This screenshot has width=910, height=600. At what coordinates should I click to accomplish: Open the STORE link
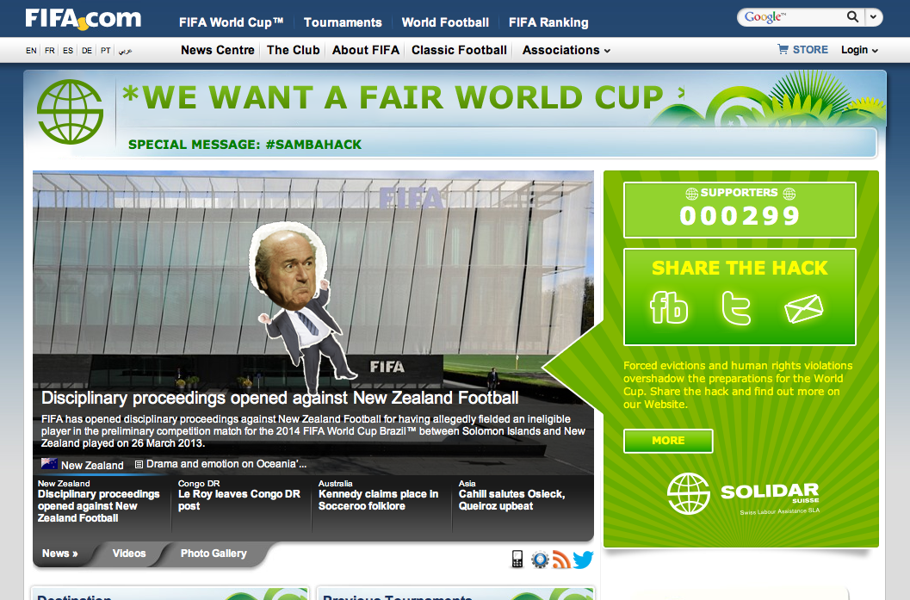point(810,50)
